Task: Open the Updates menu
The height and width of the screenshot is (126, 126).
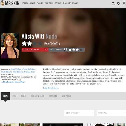Action: 25,3
